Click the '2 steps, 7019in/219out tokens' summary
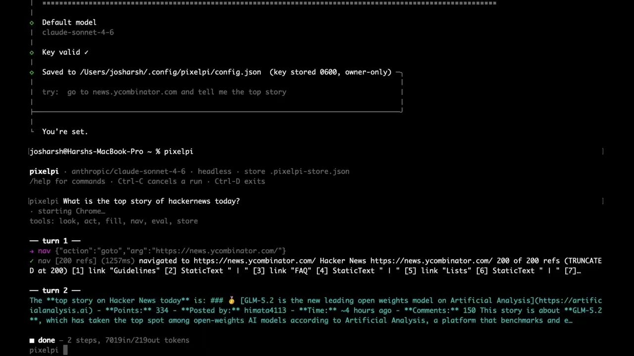This screenshot has width=634, height=356. click(128, 340)
